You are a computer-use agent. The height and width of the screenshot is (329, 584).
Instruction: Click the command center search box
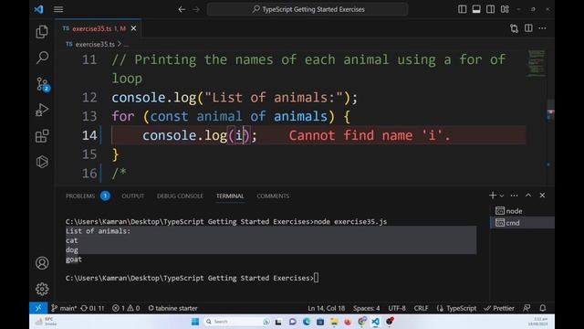pos(308,9)
